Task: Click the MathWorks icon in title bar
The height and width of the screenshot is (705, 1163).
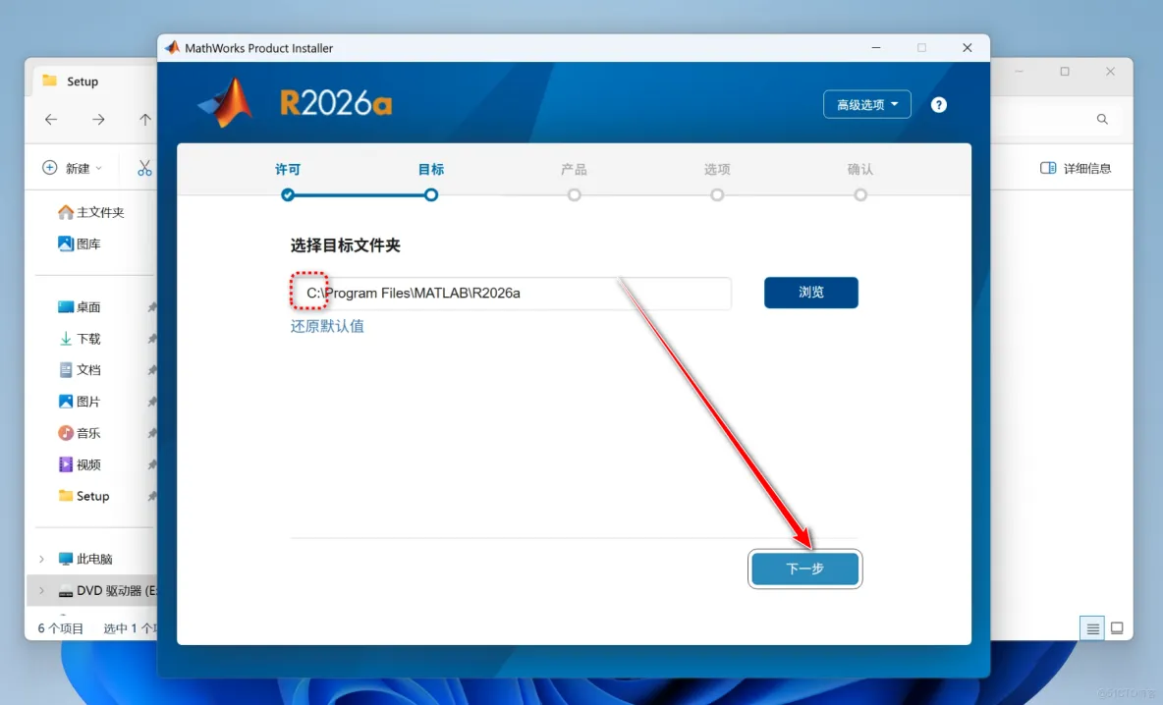Action: tap(172, 47)
